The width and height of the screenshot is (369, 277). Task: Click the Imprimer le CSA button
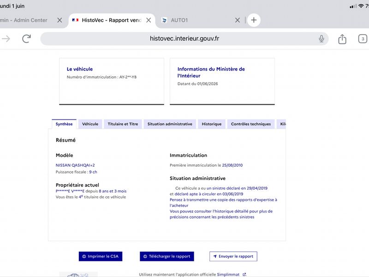pos(101,256)
